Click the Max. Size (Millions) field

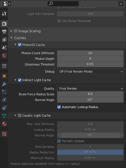90,124
